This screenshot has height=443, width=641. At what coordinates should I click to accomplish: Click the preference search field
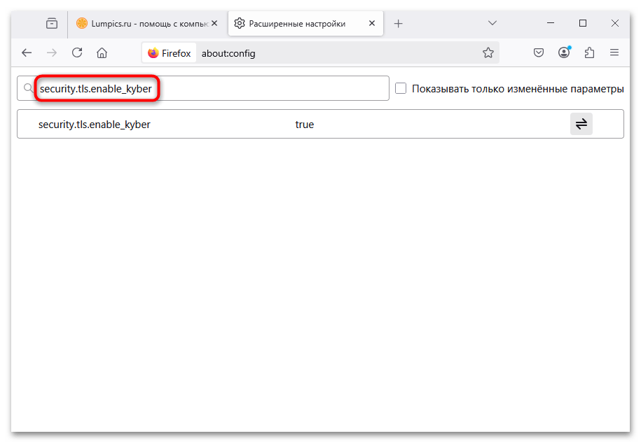click(x=203, y=88)
